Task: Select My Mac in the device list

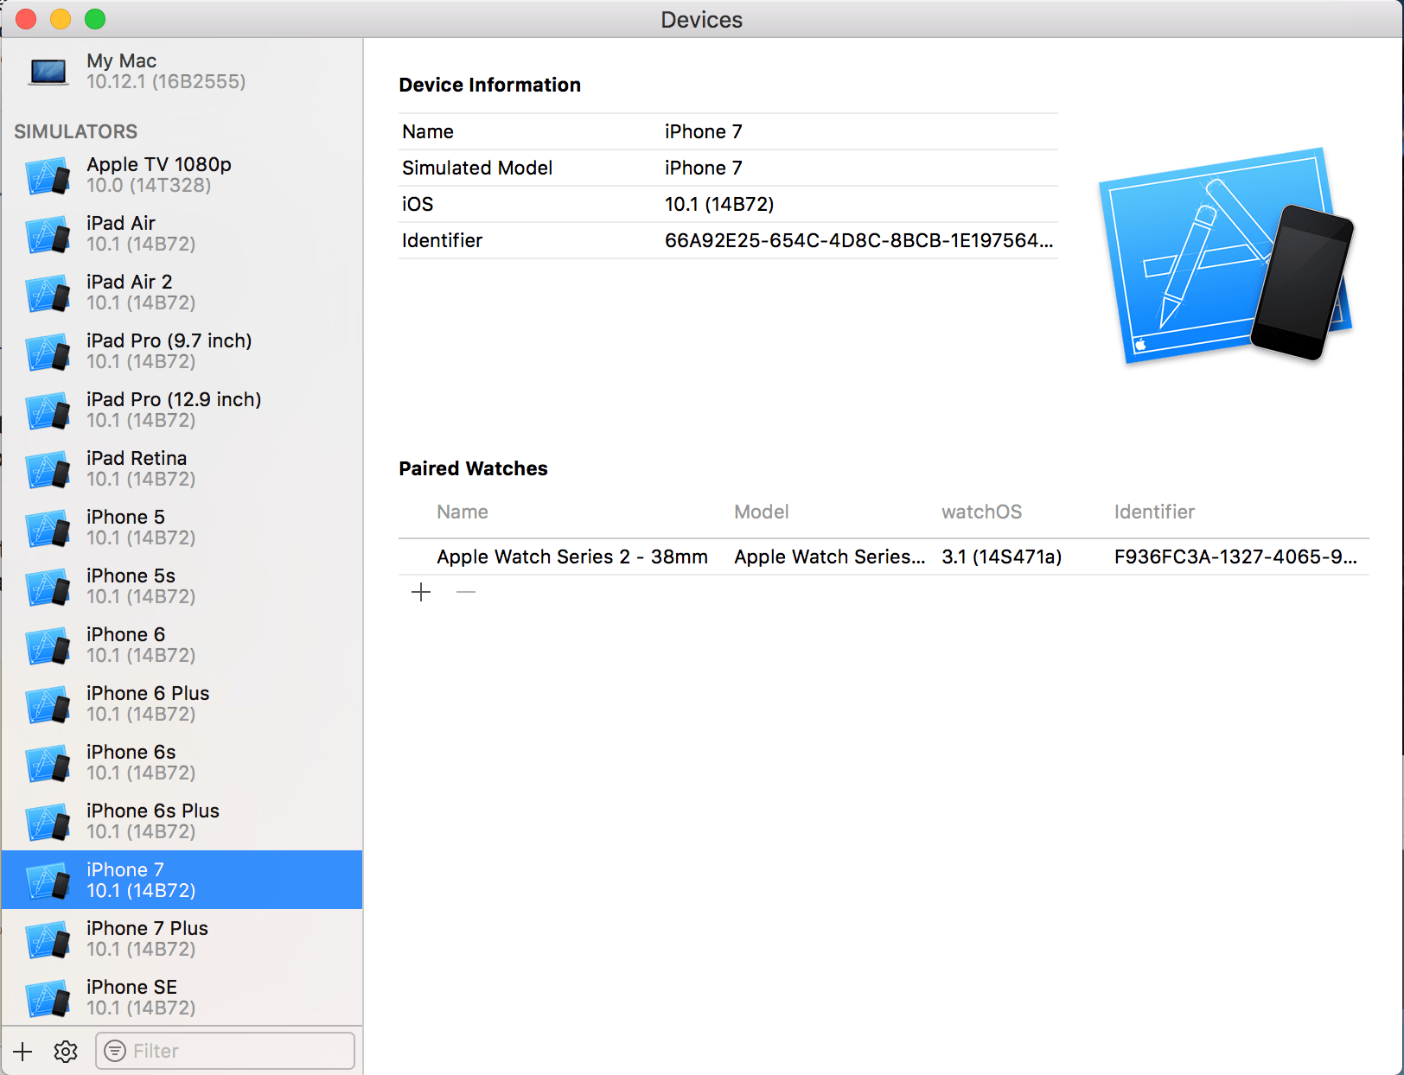Action: [x=182, y=72]
